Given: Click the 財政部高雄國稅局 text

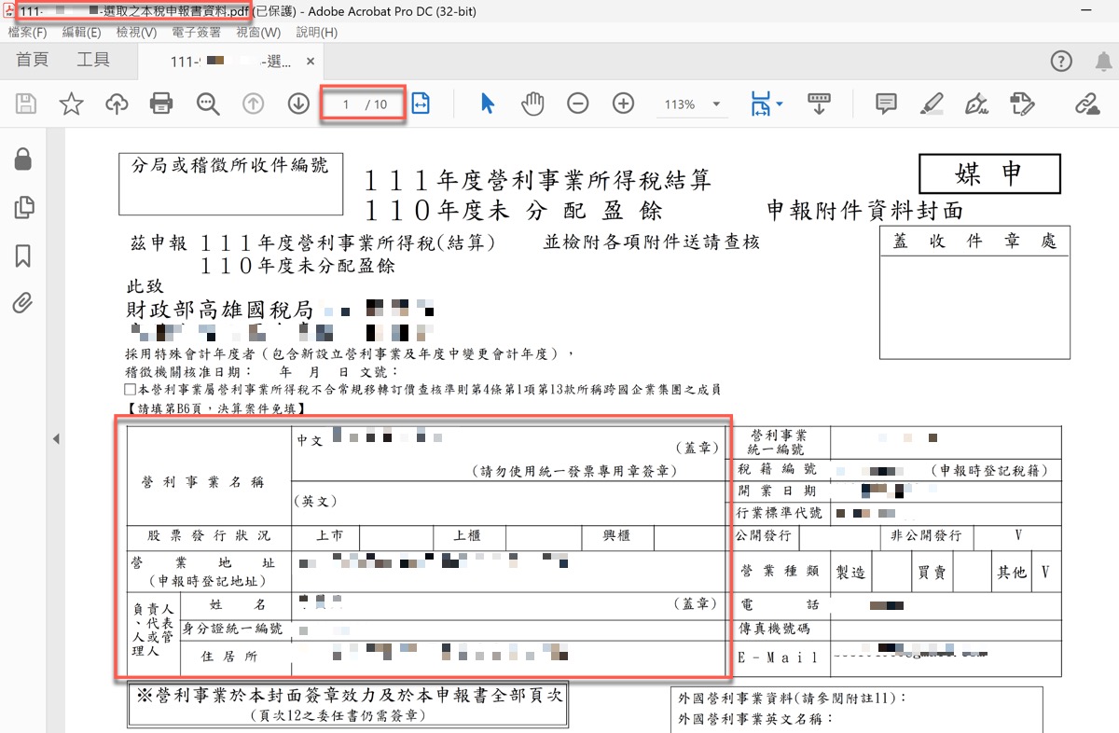Looking at the screenshot, I should 219,309.
